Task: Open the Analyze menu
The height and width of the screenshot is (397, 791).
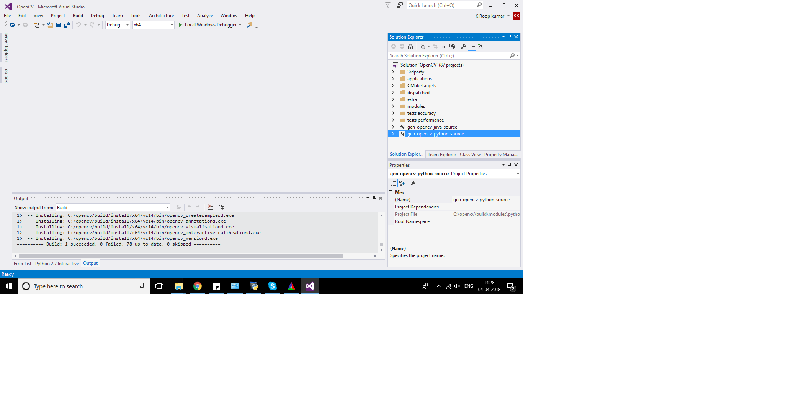Action: click(205, 16)
